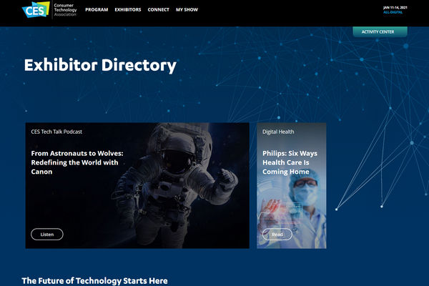Click the astronaut image on podcast card
The width and height of the screenshot is (429, 286).
point(175,186)
